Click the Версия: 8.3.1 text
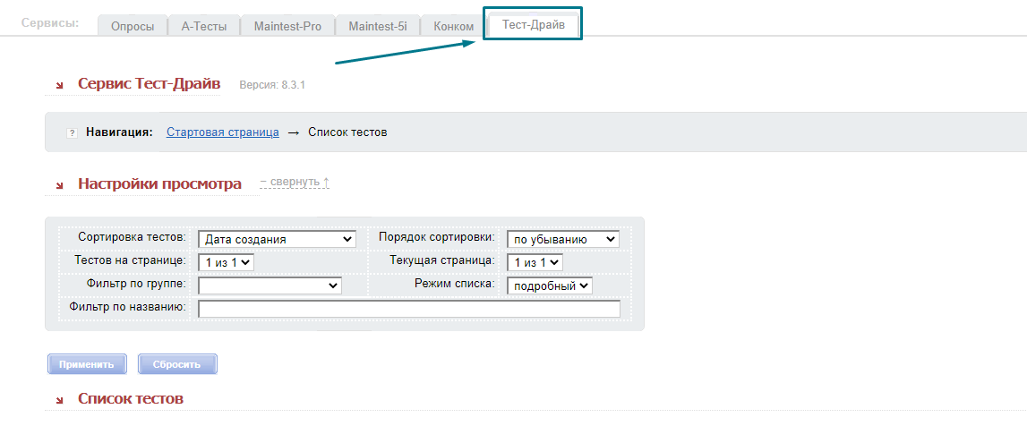The height and width of the screenshot is (426, 1027). point(272,85)
